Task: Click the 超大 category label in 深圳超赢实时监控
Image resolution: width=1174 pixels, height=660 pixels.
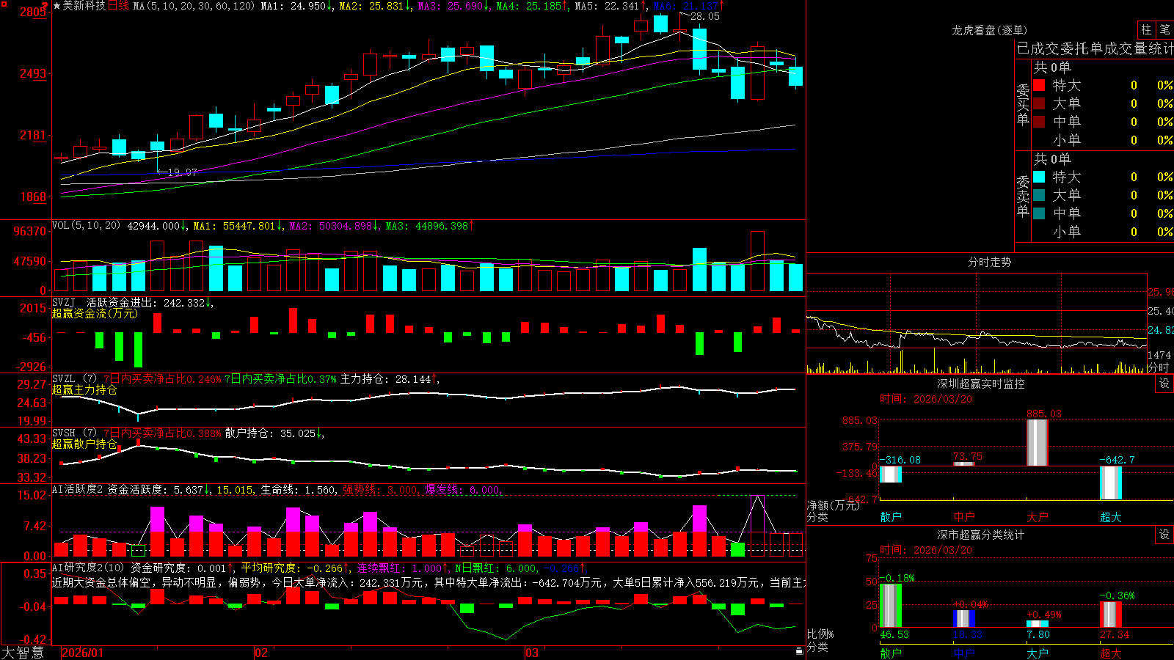Action: pyautogui.click(x=1111, y=517)
